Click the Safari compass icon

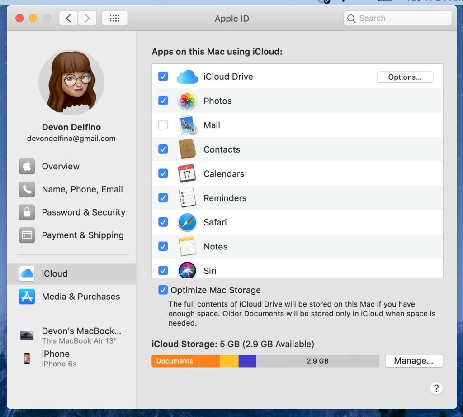[187, 222]
